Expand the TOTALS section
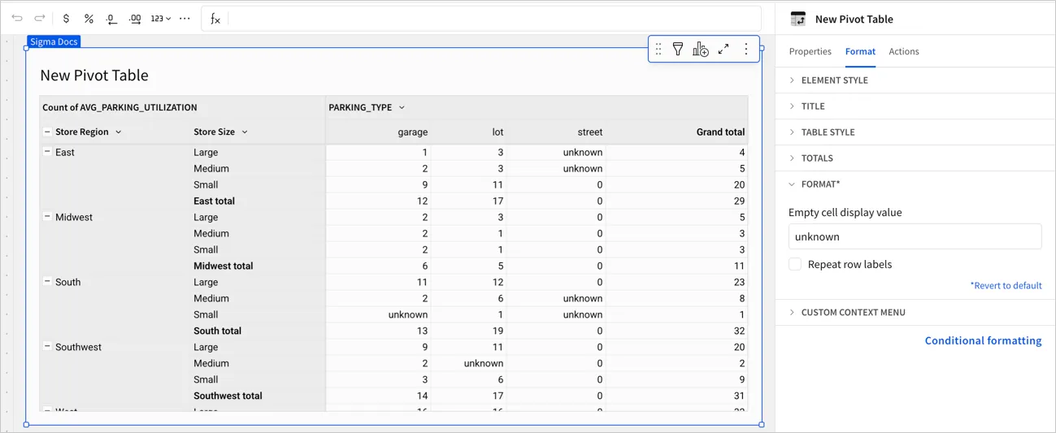This screenshot has height=433, width=1056. 915,158
